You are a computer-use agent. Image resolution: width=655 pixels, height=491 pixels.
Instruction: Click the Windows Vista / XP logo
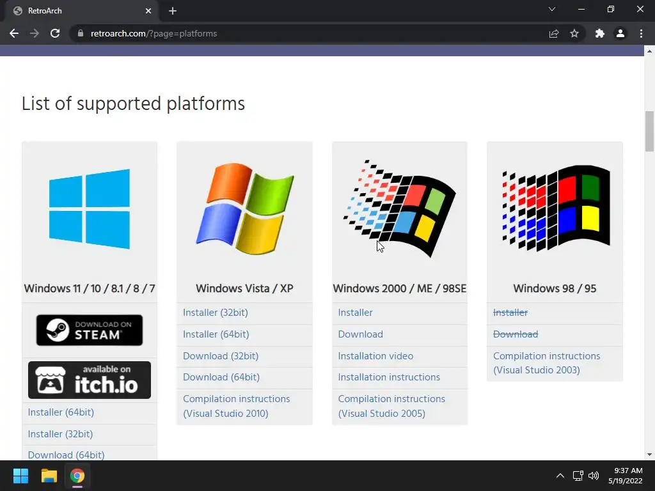tap(245, 209)
